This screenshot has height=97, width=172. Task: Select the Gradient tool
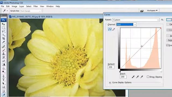coord(3,65)
